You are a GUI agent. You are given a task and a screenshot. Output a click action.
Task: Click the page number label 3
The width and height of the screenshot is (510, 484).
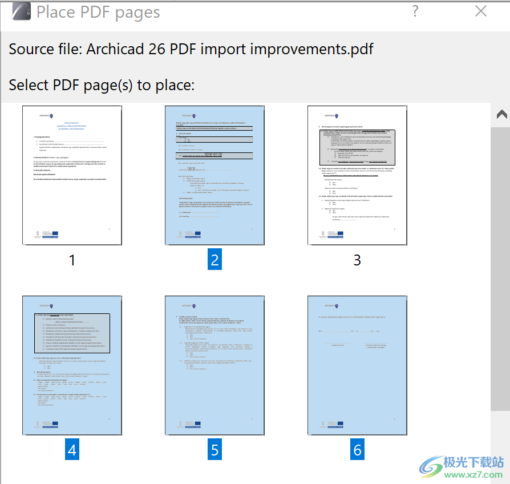(x=357, y=260)
